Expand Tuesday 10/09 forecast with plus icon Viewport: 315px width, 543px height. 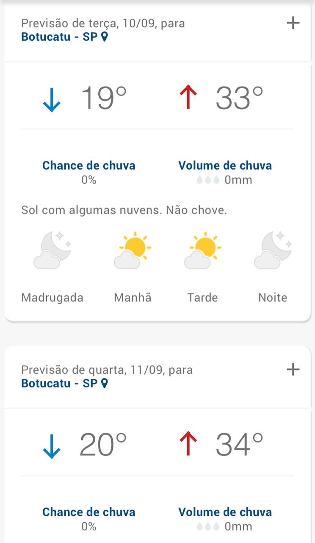[293, 23]
